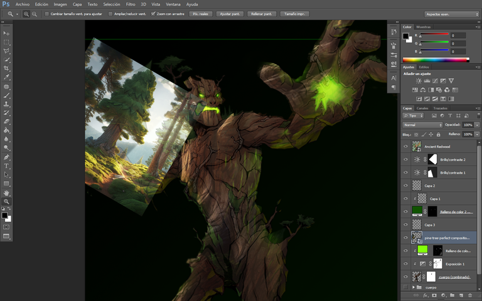Enable 'Ampliar/reducir vent.' checkbox
Viewport: 482px width, 301px height.
(x=110, y=14)
